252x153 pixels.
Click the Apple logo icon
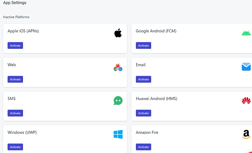[118, 33]
